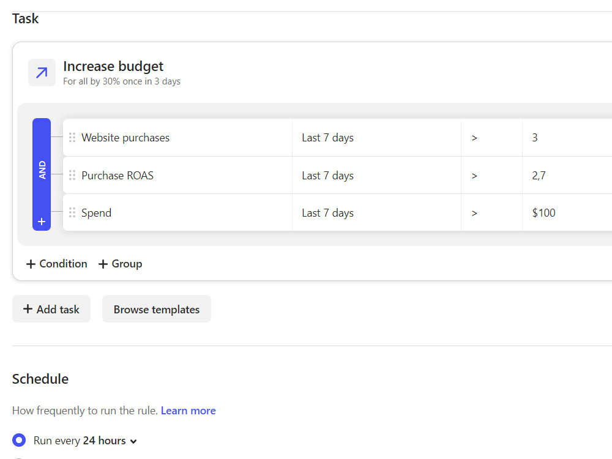Select the Run every 24 hours radio
612x459 pixels.
coord(19,440)
